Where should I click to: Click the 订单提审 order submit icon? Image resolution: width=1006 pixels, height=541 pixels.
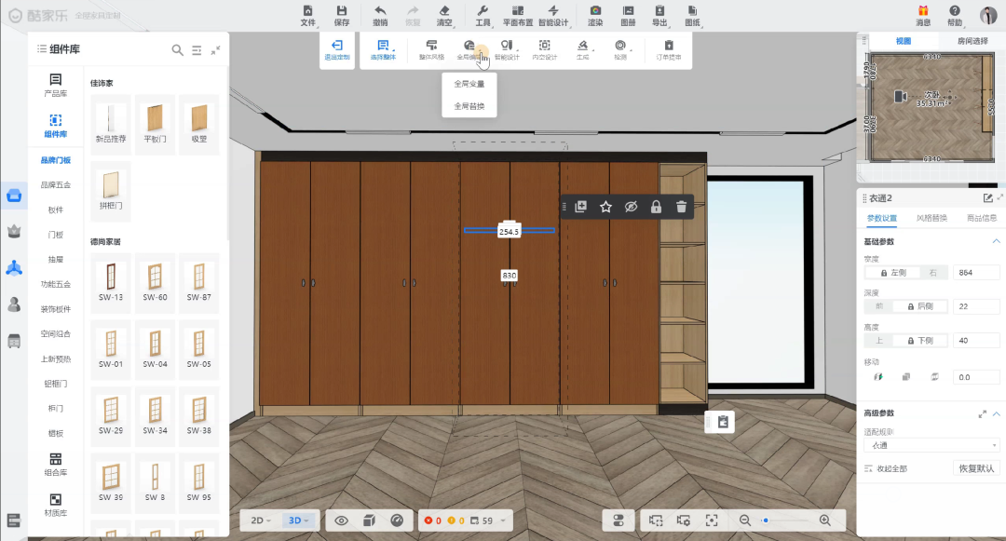coord(669,49)
